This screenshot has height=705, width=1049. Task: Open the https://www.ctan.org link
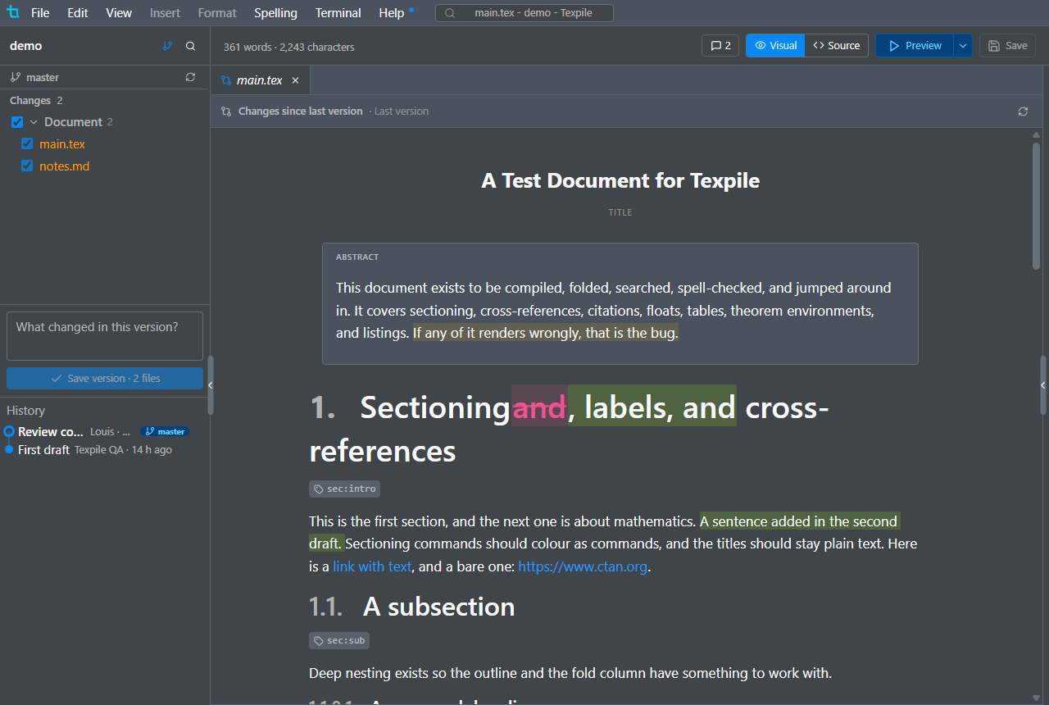point(584,566)
